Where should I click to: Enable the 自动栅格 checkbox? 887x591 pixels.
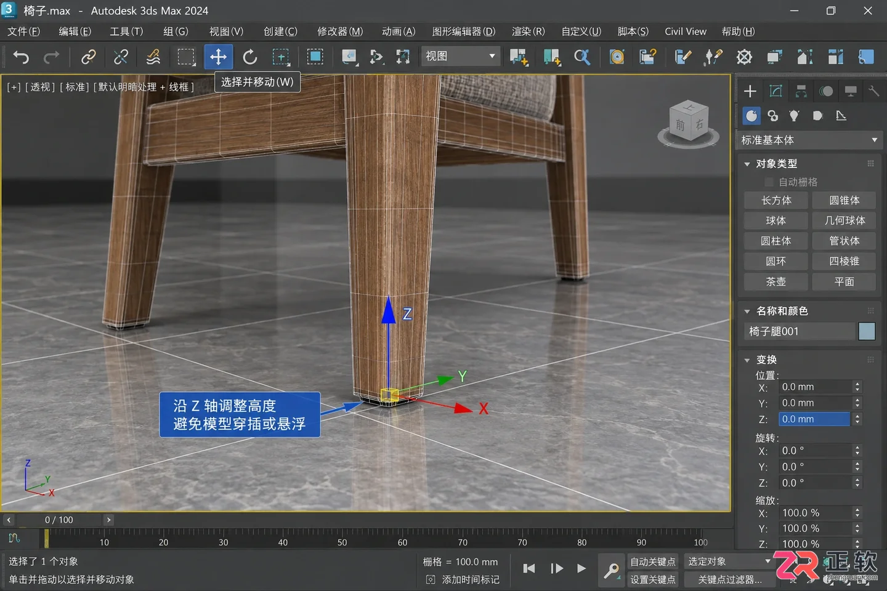[x=769, y=182]
